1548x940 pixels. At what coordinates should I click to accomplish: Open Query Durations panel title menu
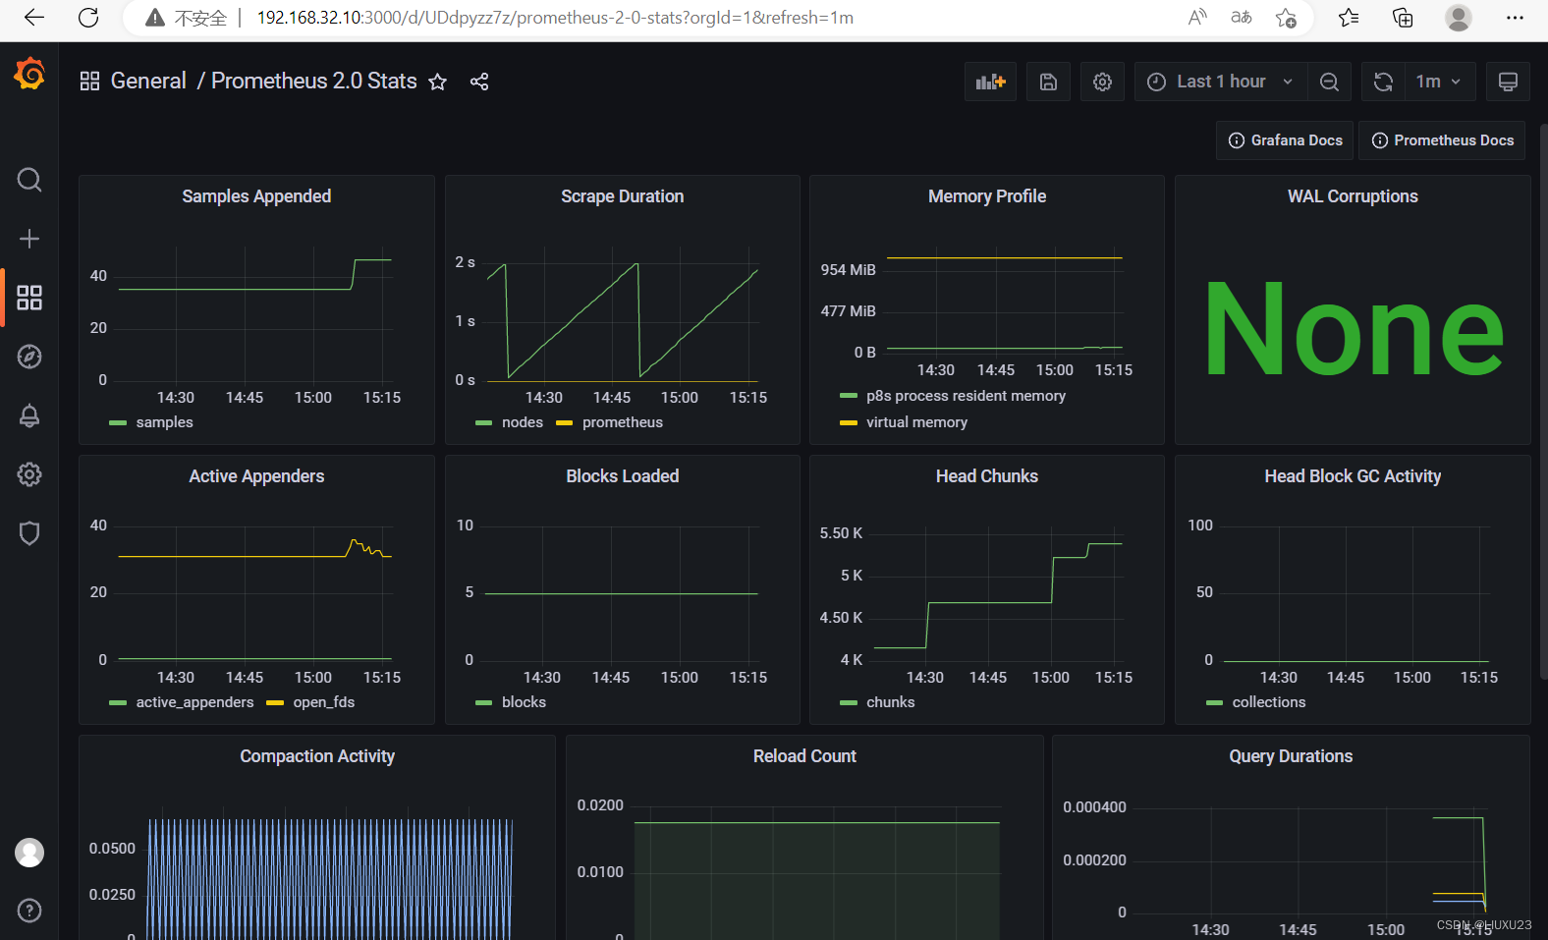tap(1291, 756)
